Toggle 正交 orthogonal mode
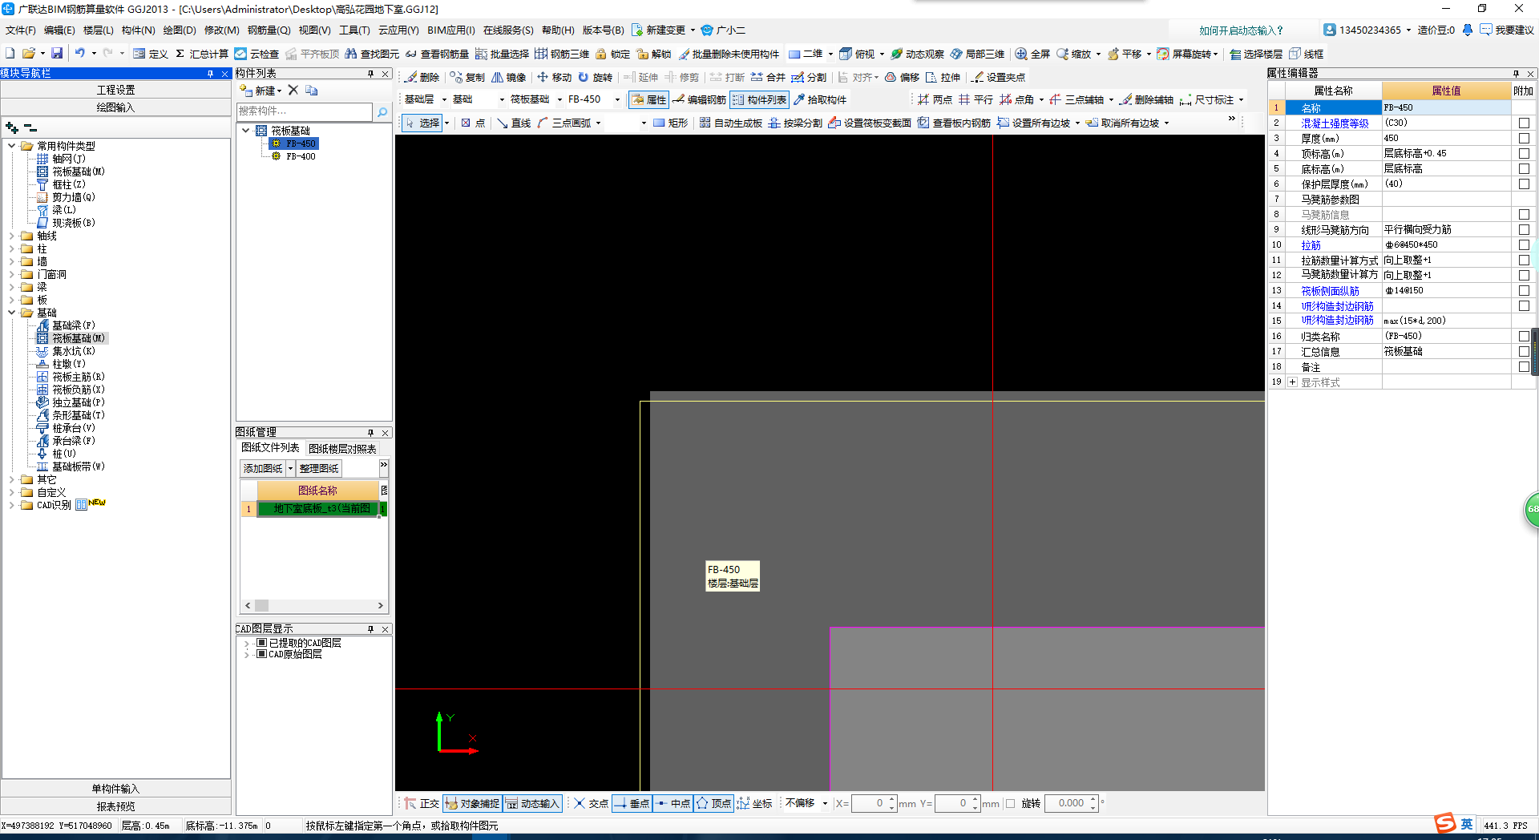This screenshot has height=840, width=1539. 422,803
